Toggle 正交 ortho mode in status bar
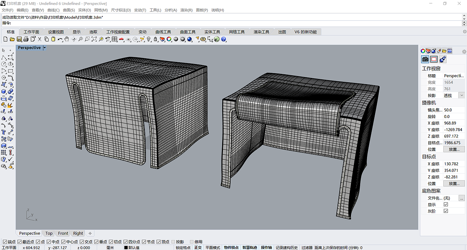Screen dimensions: 467x250 [198, 247]
